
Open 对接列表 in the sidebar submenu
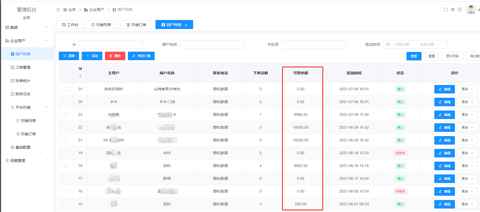[x=27, y=120]
